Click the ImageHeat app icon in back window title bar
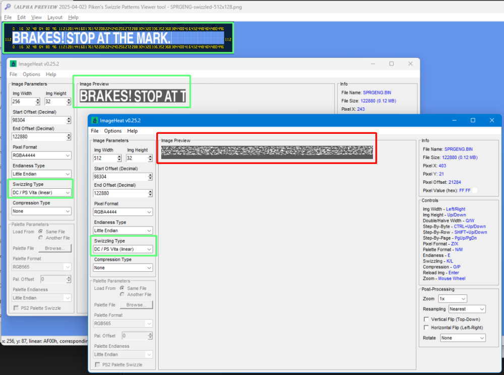 pos(13,63)
